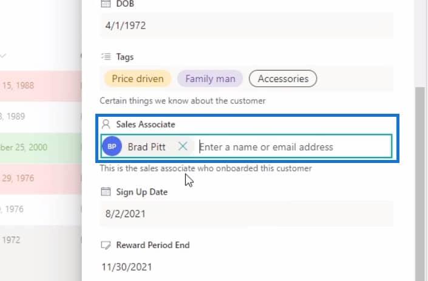Open the list column header chevron

(3, 56)
